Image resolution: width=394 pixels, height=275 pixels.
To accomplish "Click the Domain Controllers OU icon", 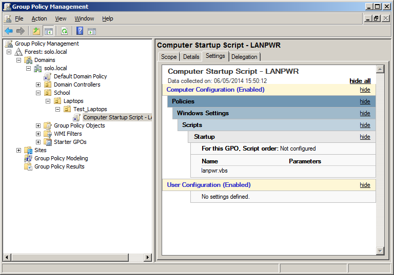I will pos(48,84).
